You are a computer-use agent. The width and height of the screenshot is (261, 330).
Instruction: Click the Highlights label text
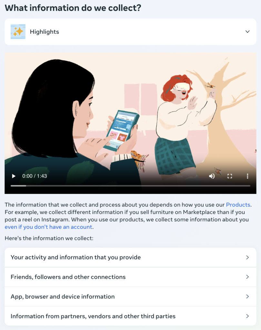pos(45,32)
